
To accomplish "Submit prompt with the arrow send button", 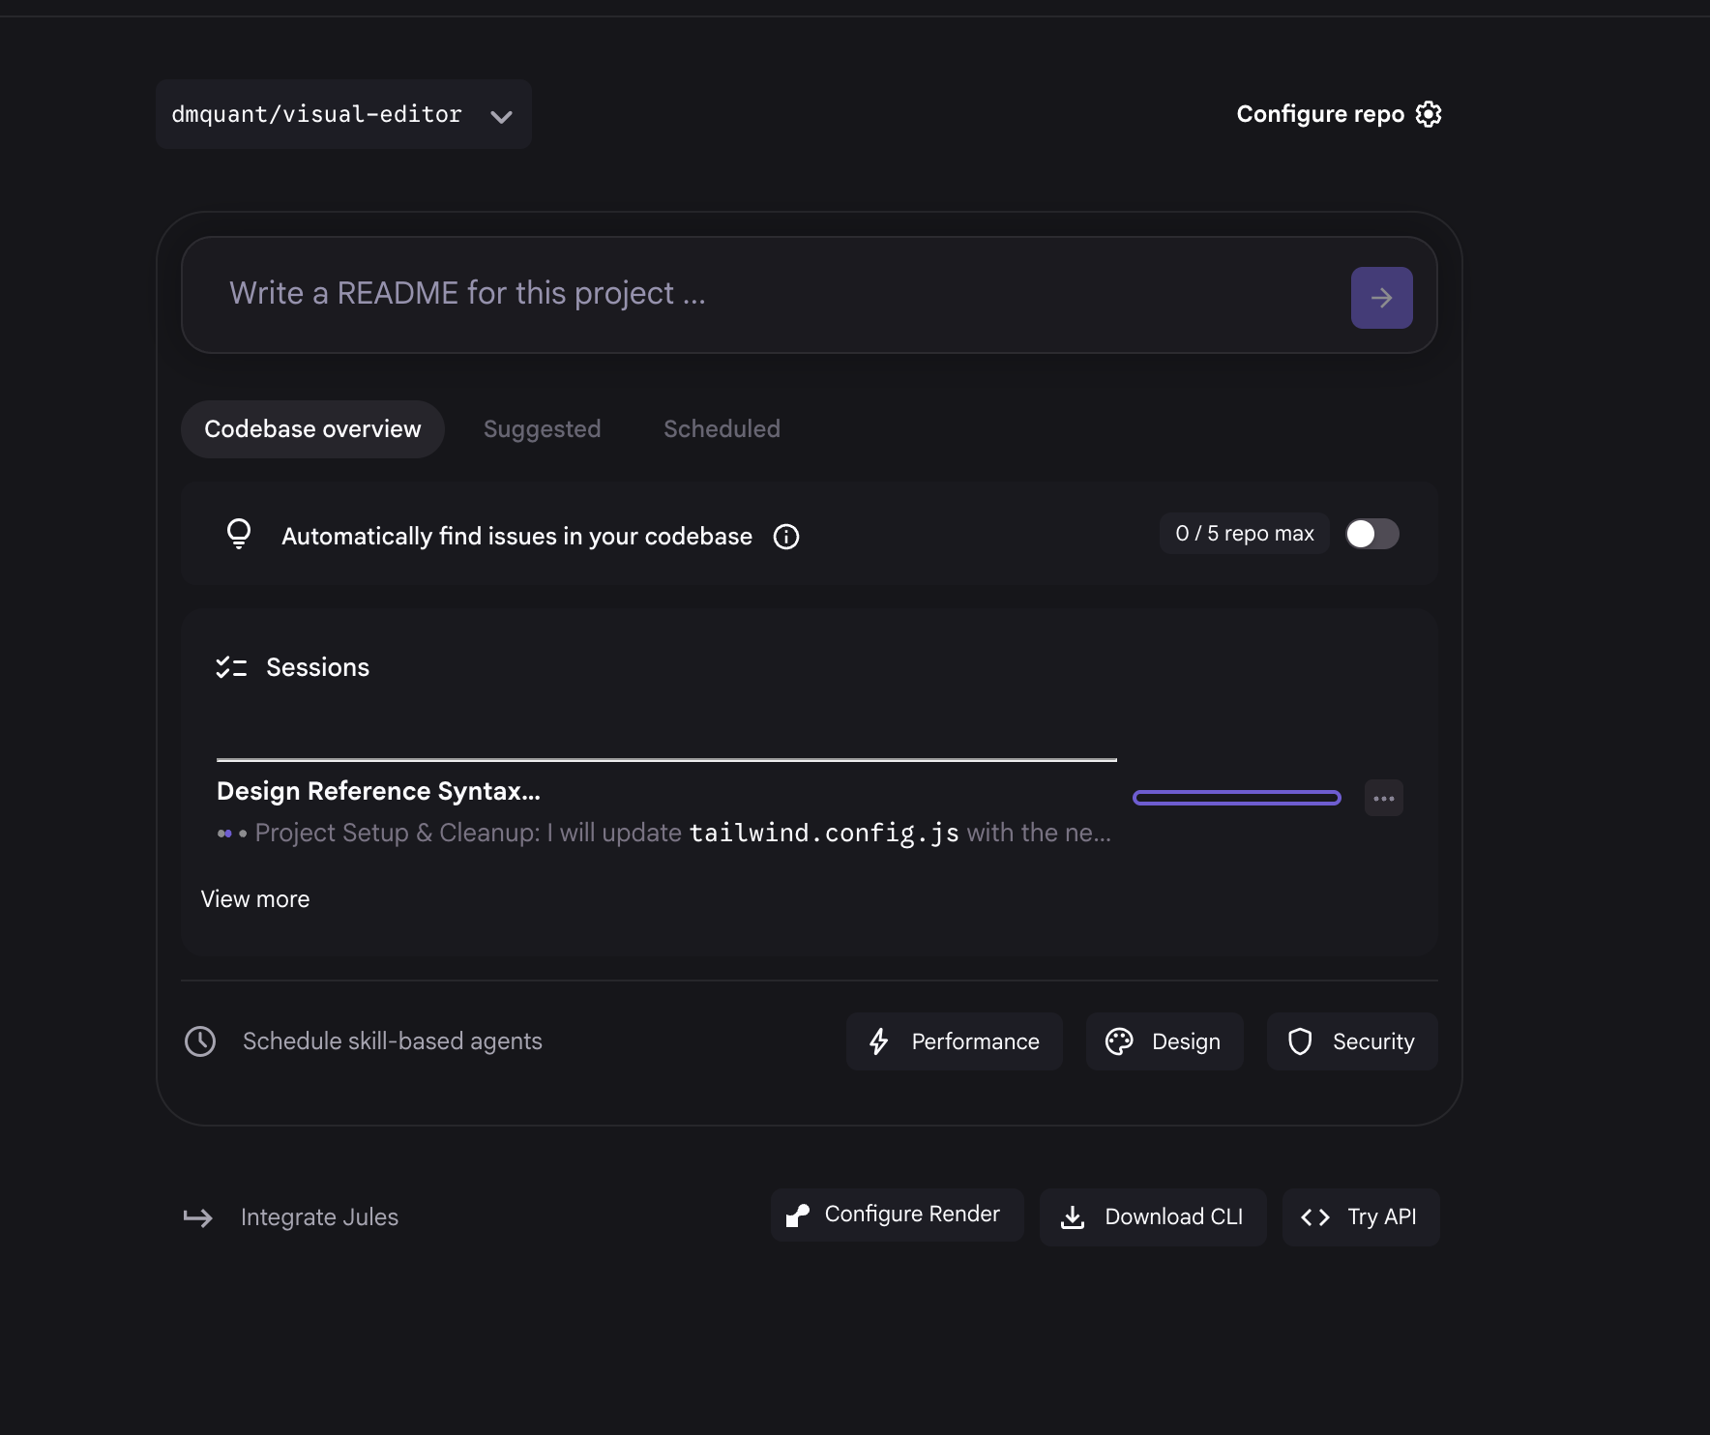I will pos(1381,298).
